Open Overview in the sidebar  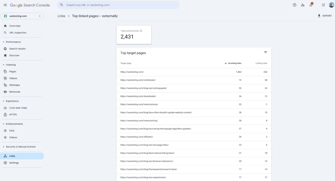(15, 26)
